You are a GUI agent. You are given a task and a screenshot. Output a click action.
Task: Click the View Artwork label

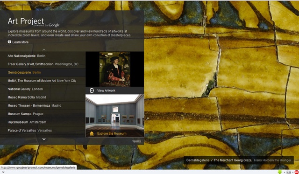106,90
